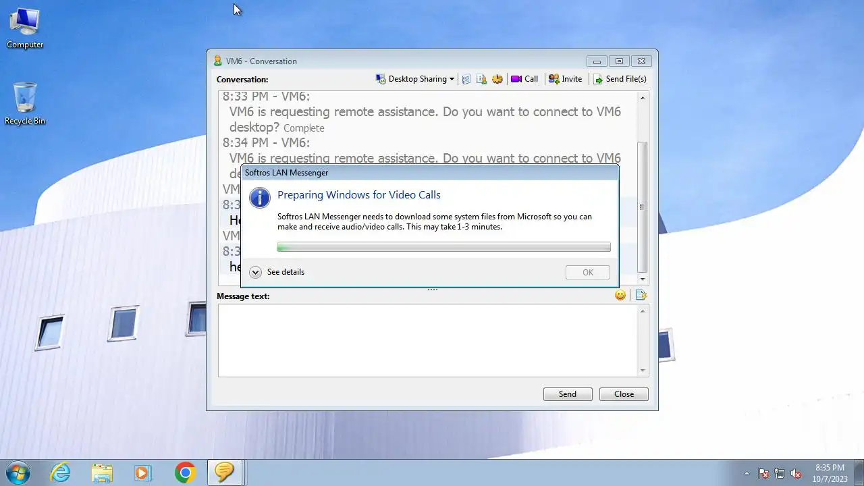Click the disabled OK button
The height and width of the screenshot is (486, 864).
click(588, 272)
